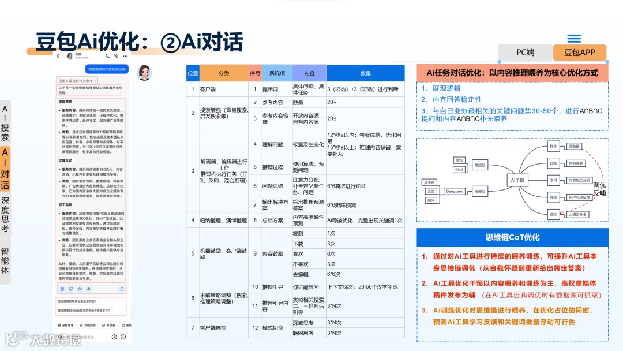
Task: Click the 大模型补全 node in mindmap
Action: point(577,214)
